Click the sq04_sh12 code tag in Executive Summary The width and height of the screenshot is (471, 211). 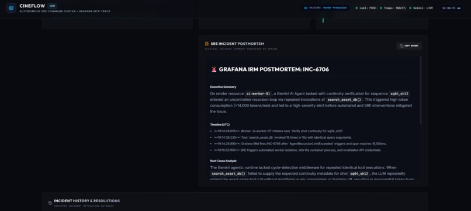tap(400, 93)
